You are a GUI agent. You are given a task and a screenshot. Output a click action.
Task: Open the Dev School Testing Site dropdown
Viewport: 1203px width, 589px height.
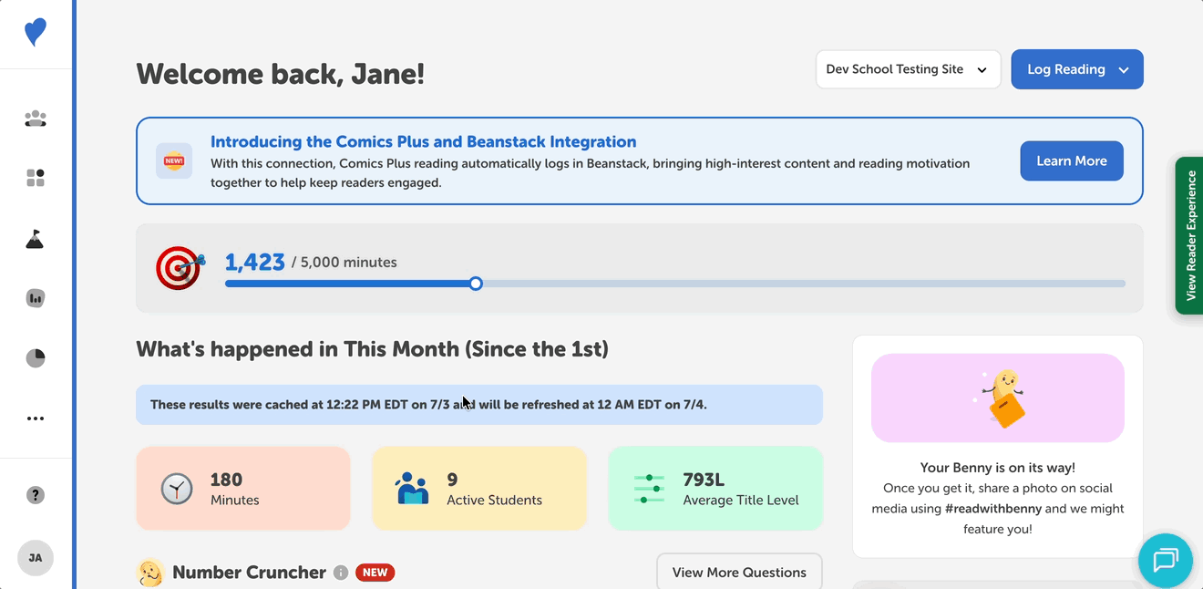[x=908, y=69]
